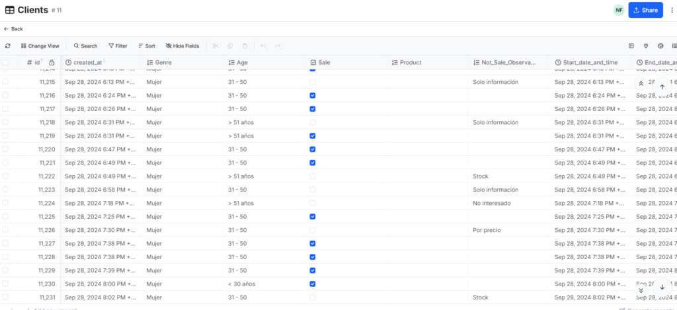This screenshot has width=677, height=310.
Task: Uncheck Sale checkbox for row 11,216
Action: click(x=313, y=95)
